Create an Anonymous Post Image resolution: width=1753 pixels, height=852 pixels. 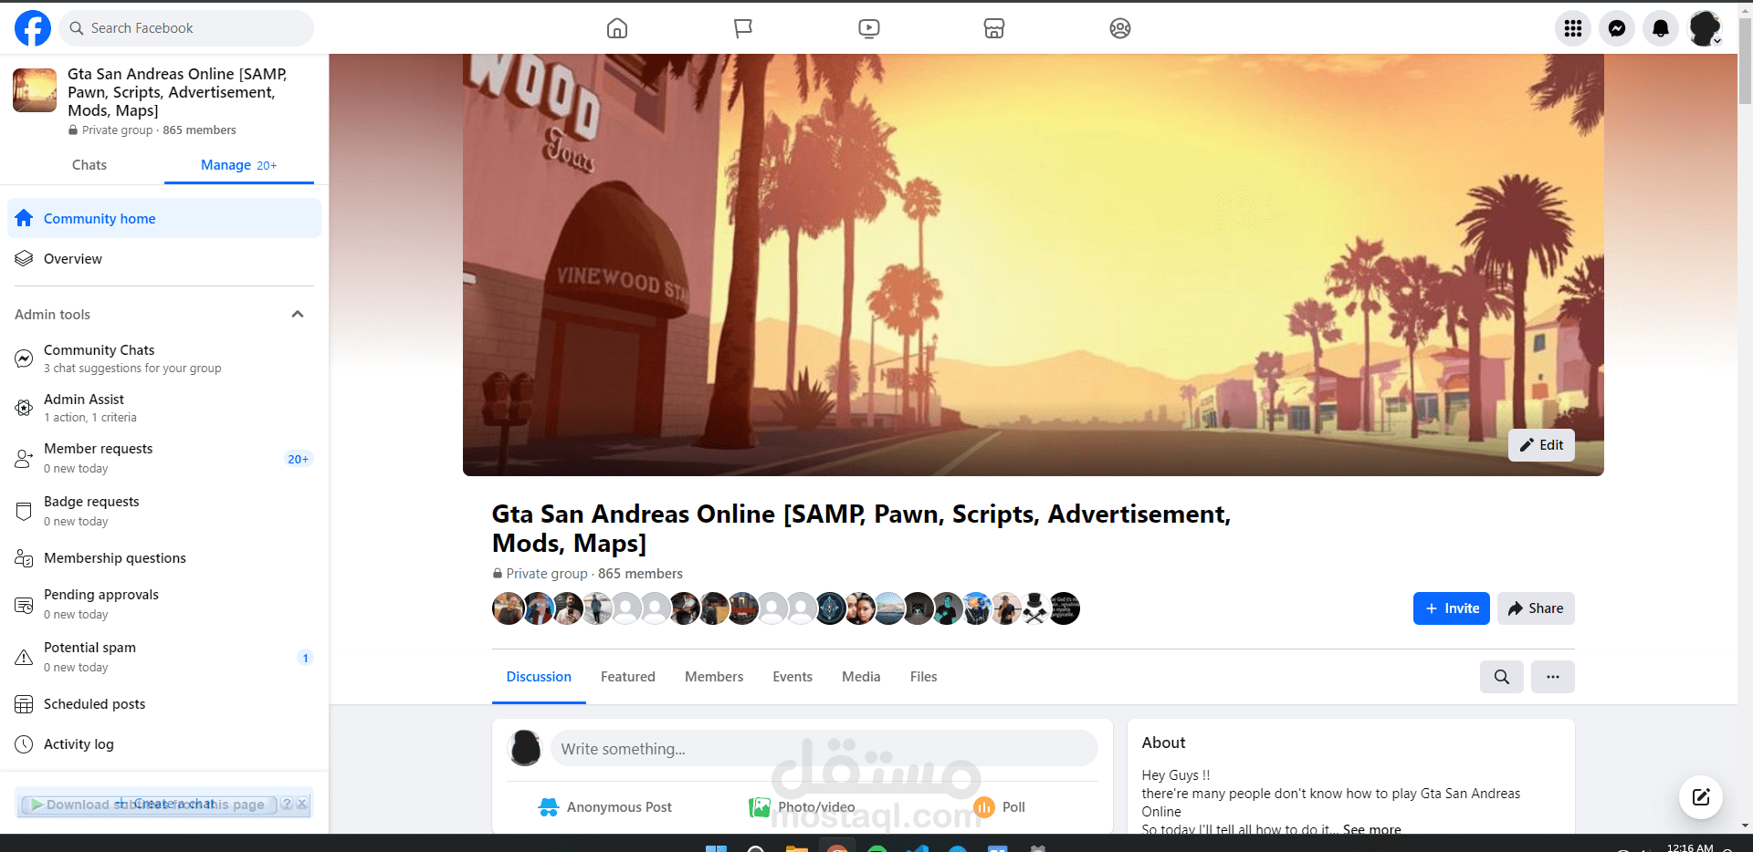[605, 807]
